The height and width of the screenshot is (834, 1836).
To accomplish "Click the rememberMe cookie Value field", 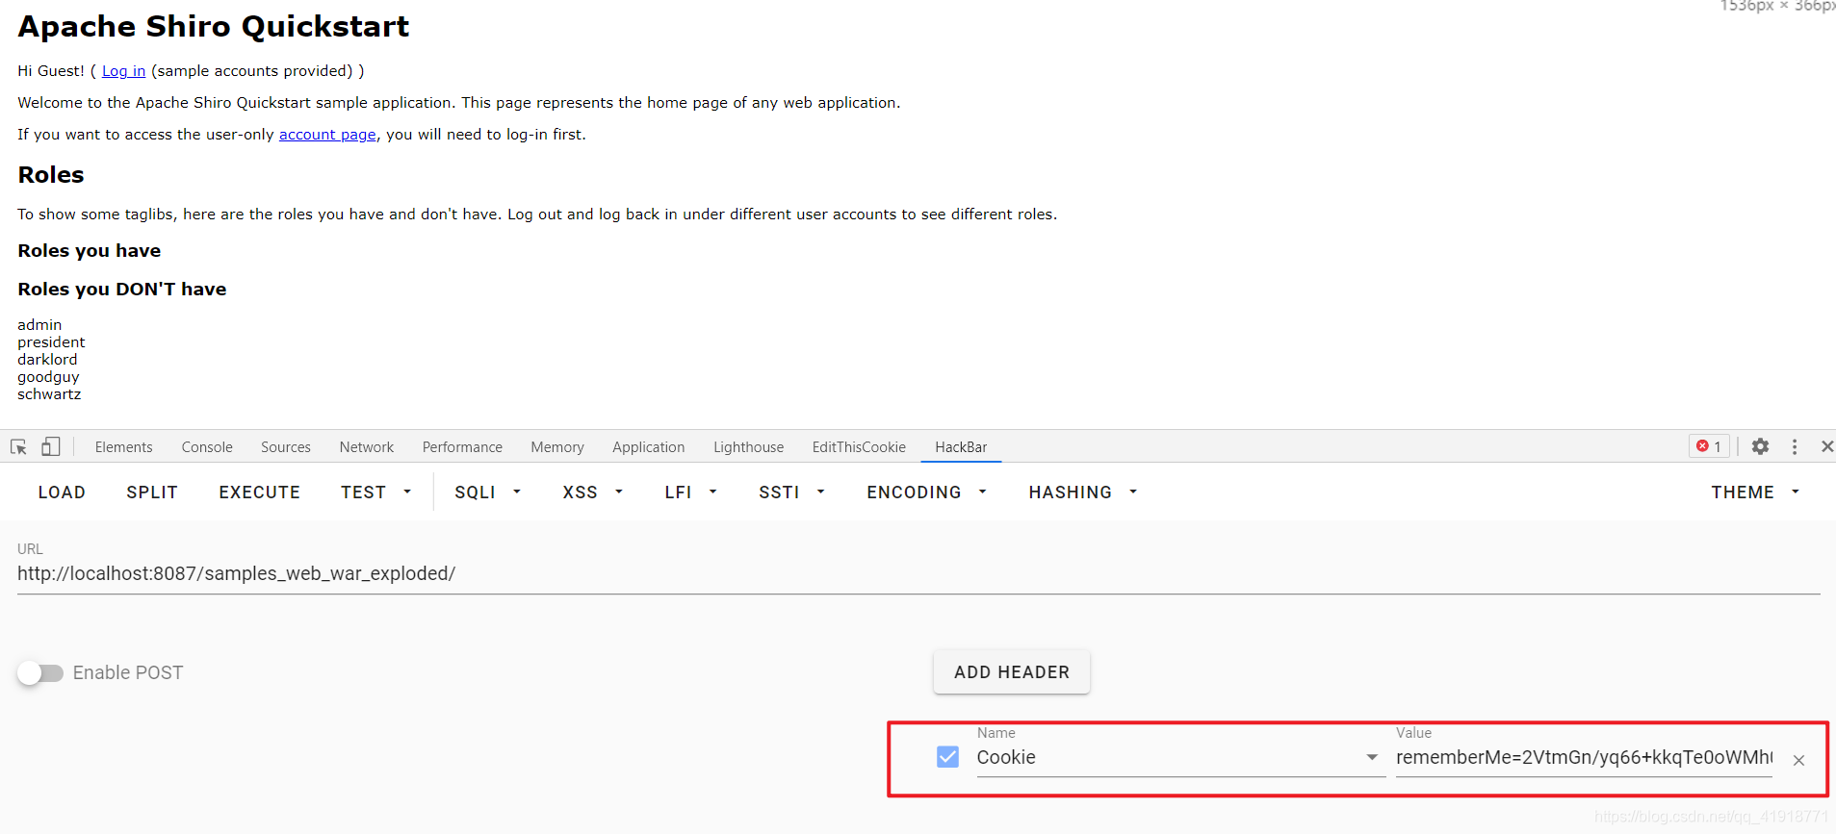I will click(x=1584, y=757).
